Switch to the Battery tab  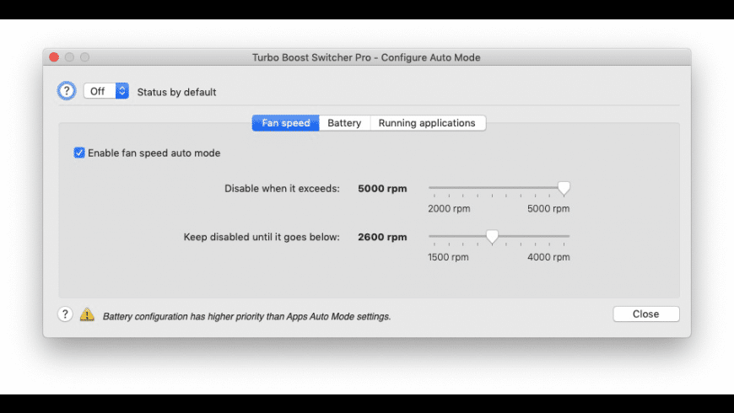click(344, 123)
